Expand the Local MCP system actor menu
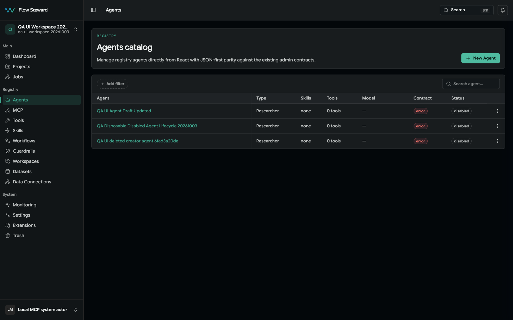The width and height of the screenshot is (513, 320). pyautogui.click(x=76, y=309)
